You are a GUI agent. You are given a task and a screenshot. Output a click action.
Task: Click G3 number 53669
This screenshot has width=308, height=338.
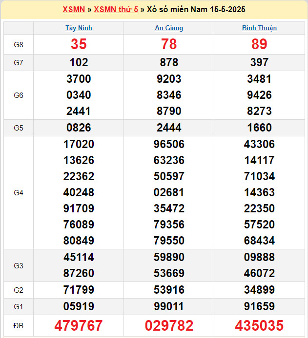point(169,273)
